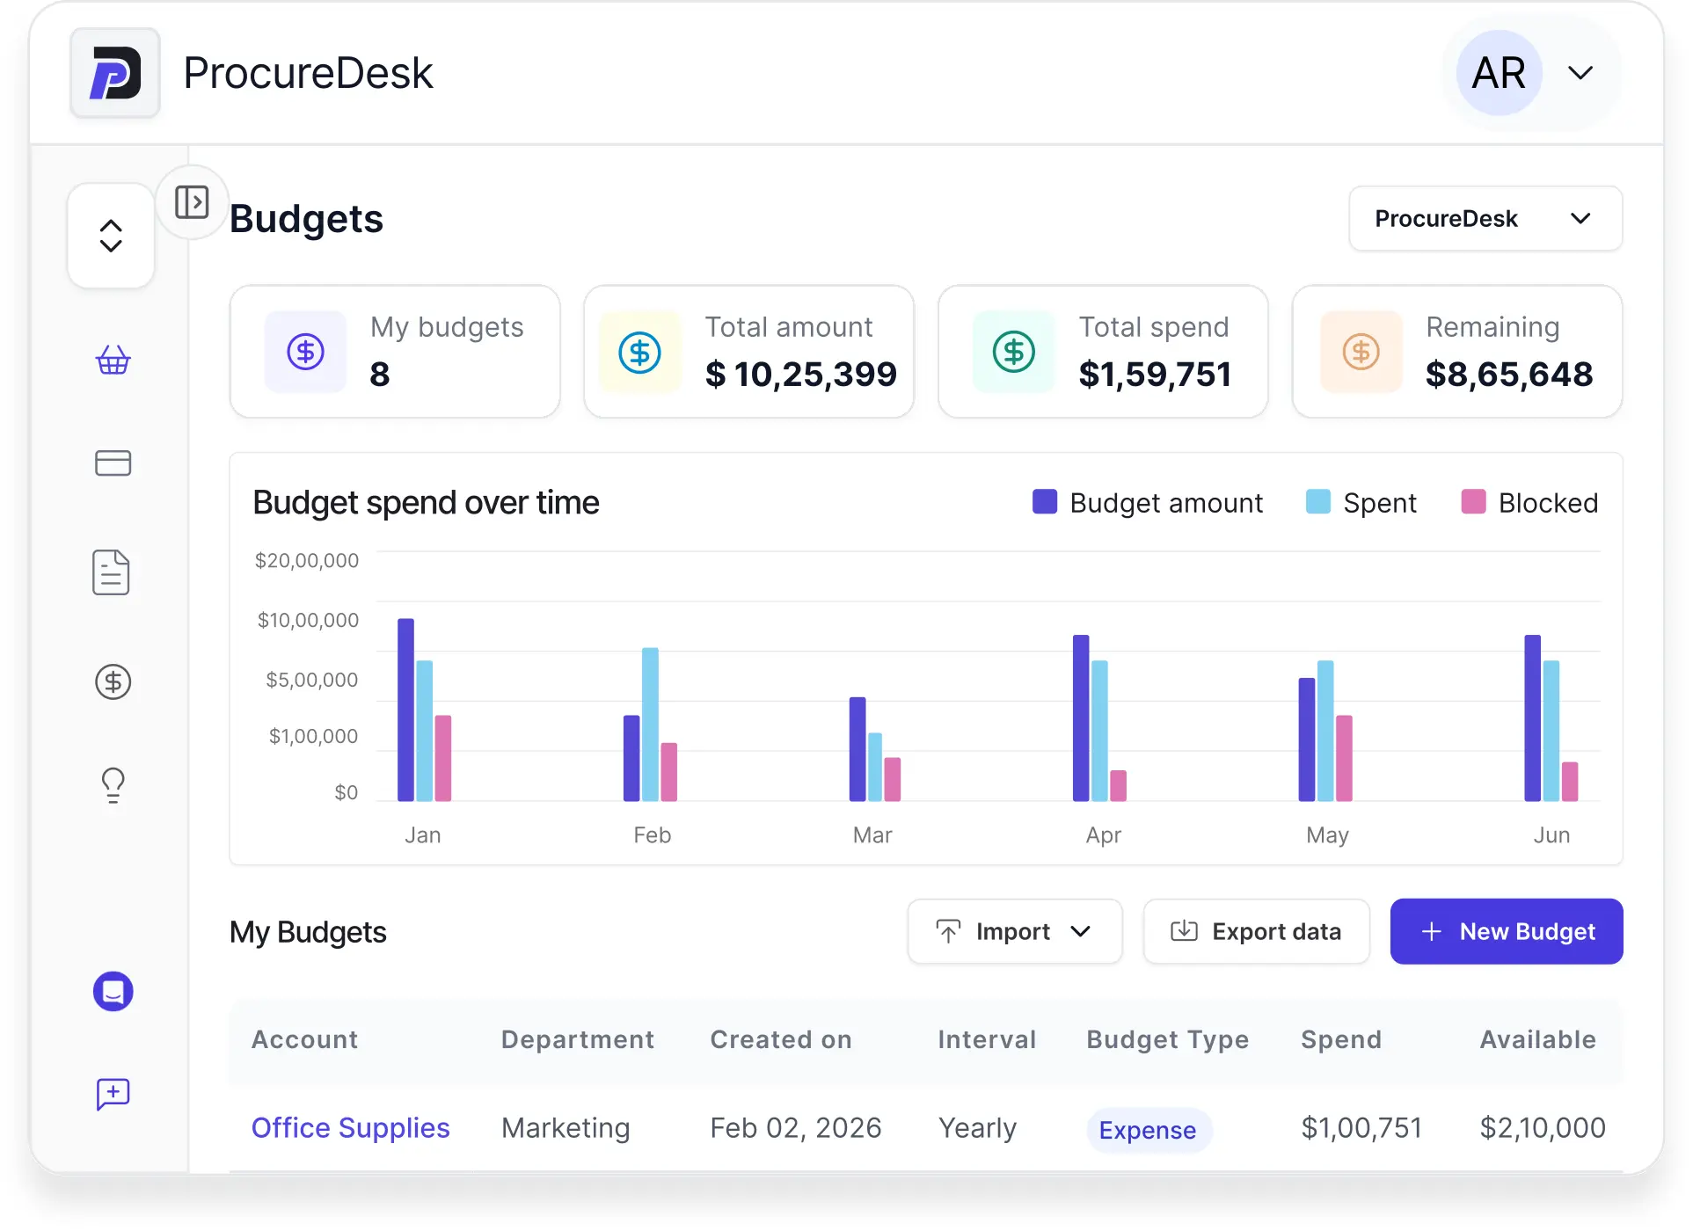The width and height of the screenshot is (1693, 1231).
Task: Click the Budget amount legend swatch
Action: tap(1044, 502)
